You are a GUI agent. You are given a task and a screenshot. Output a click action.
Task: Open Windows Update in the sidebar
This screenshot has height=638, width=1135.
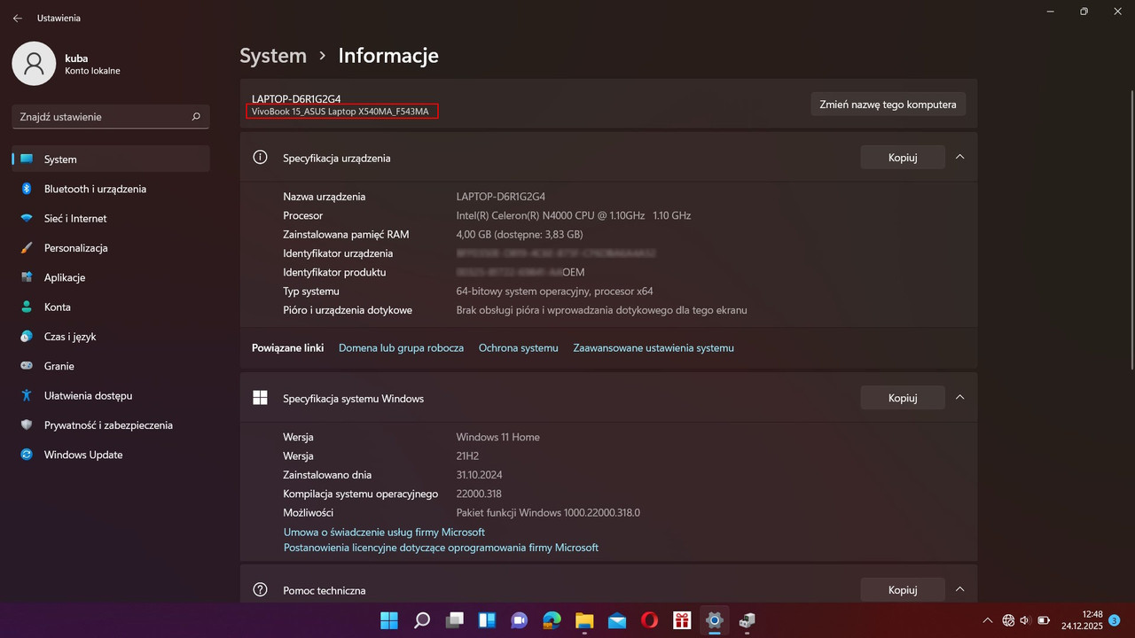[111, 455]
